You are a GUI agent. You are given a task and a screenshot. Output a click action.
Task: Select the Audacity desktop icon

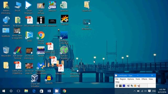[x=49, y=79]
